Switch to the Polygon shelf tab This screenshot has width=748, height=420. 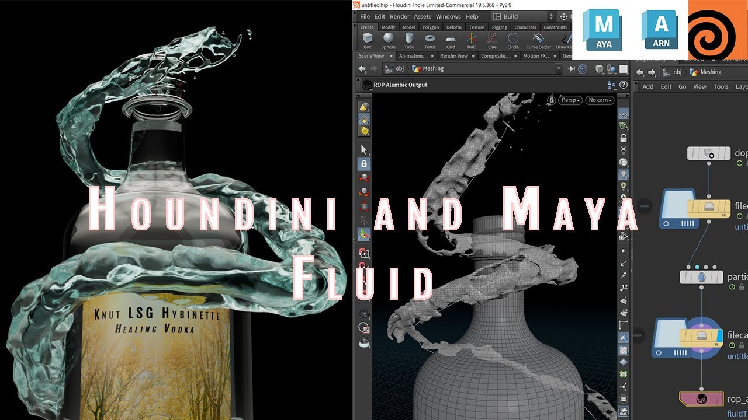pyautogui.click(x=431, y=27)
